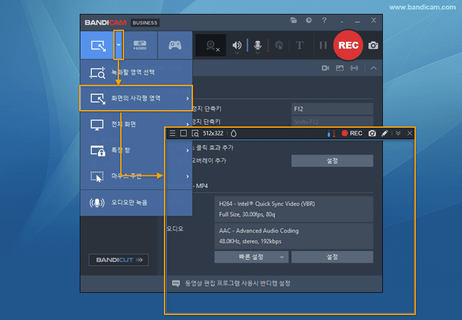Open help question mark icon
The width and height of the screenshot is (462, 320).
tap(324, 20)
